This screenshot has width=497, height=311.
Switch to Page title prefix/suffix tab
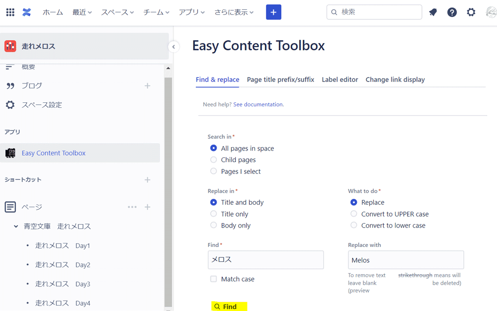click(280, 80)
